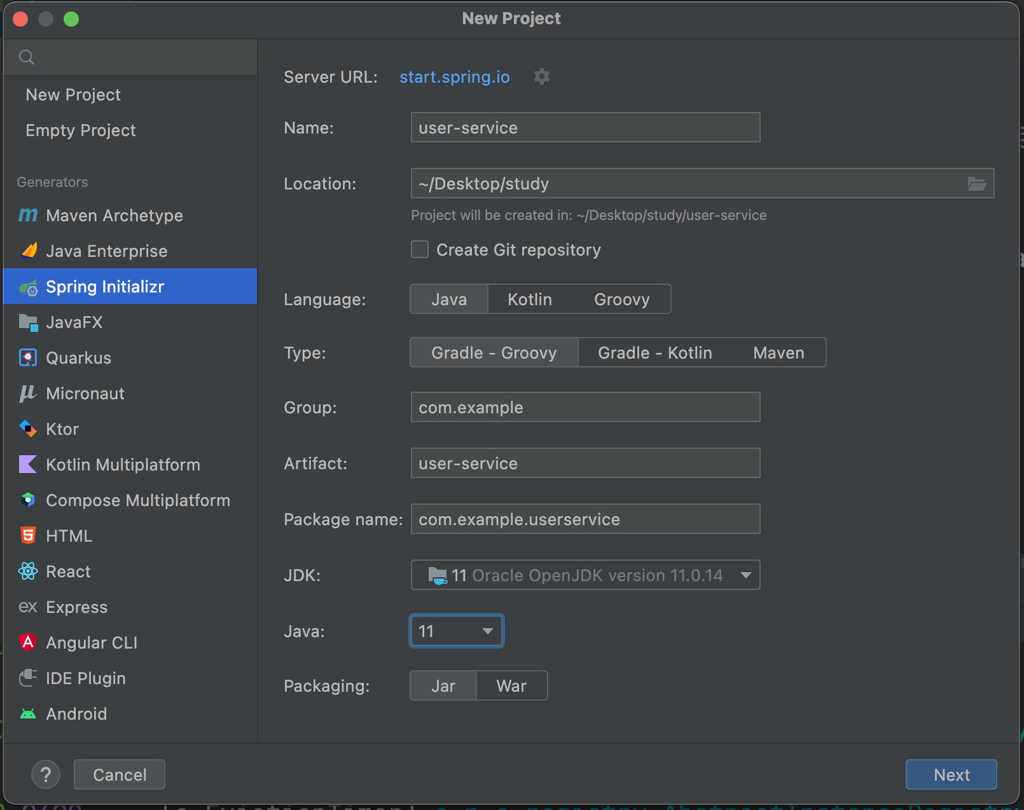This screenshot has width=1024, height=810.
Task: Open the Java version dropdown
Action: click(x=457, y=631)
